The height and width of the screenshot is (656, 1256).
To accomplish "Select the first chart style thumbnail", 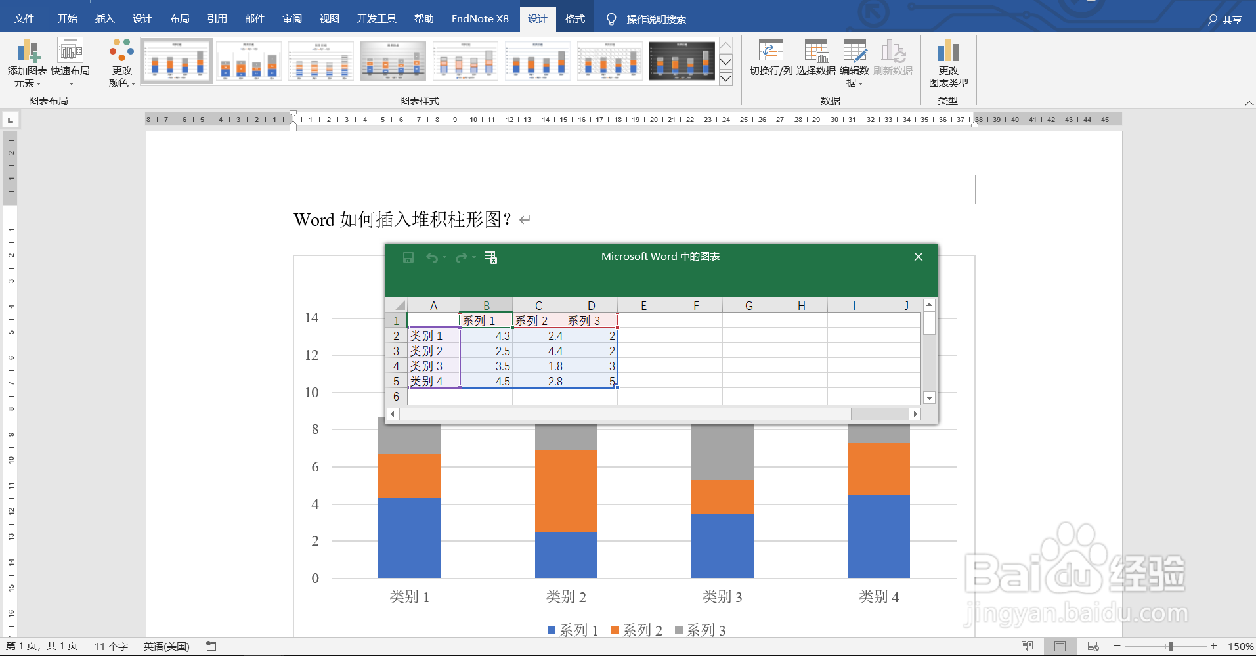I will pos(177,61).
